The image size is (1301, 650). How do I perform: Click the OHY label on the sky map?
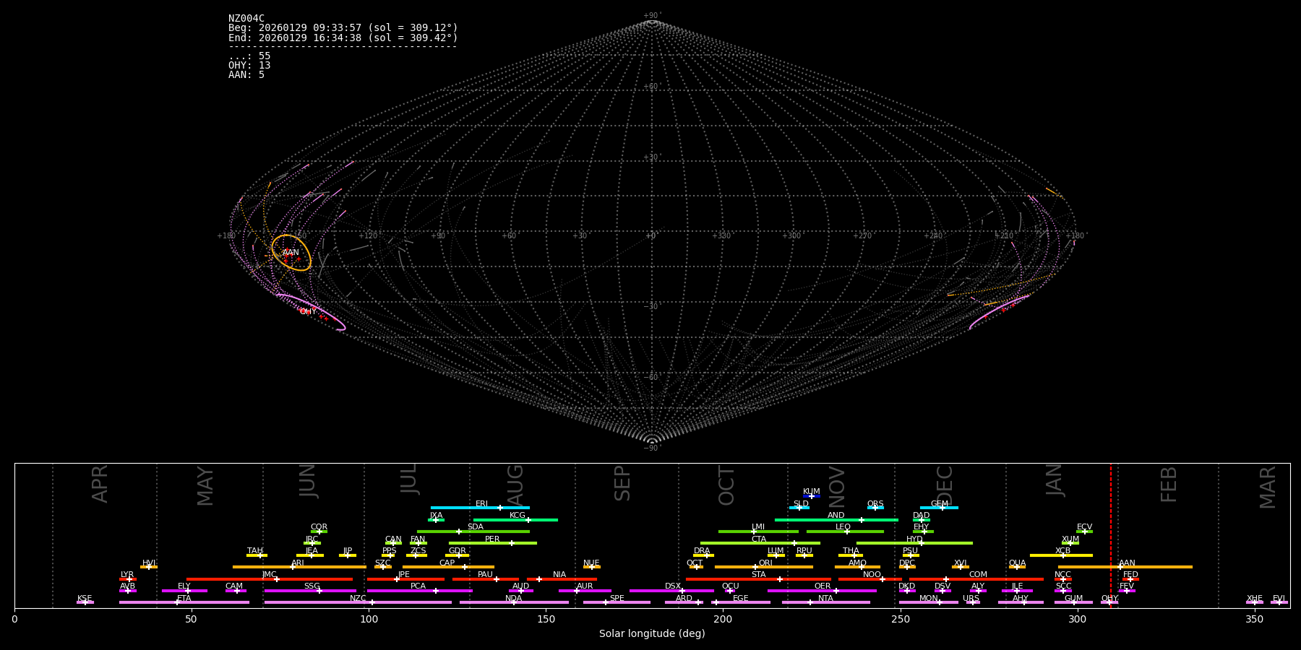(308, 312)
